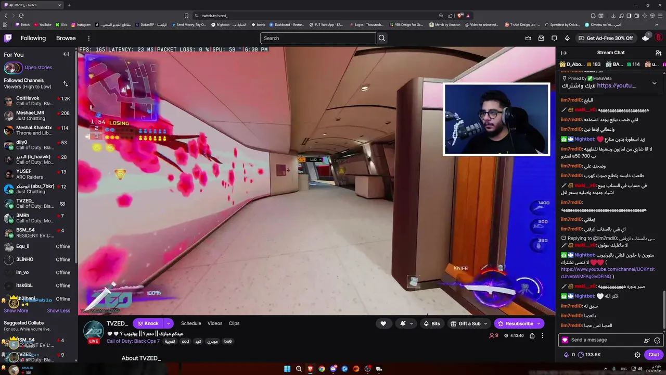Follow heart button under the stream
The image size is (666, 375).
[383, 323]
